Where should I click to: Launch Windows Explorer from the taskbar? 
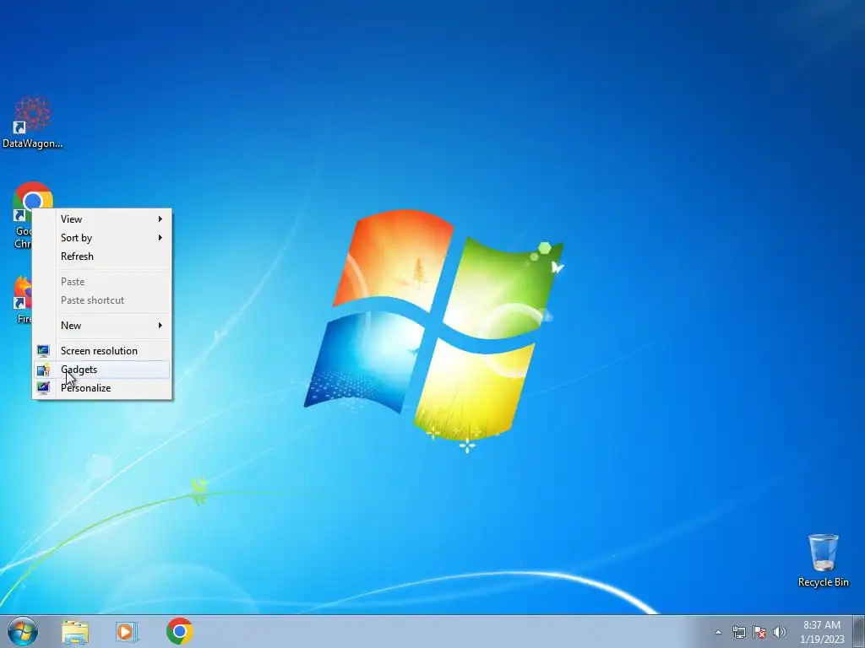pyautogui.click(x=75, y=631)
